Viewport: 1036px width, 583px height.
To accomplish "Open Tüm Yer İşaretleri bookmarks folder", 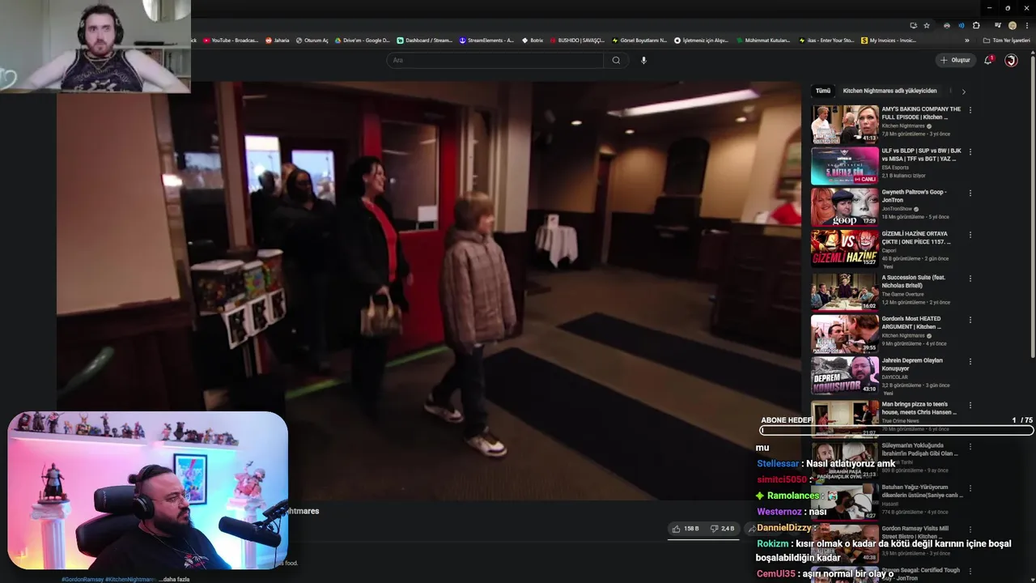I will click(x=1006, y=40).
